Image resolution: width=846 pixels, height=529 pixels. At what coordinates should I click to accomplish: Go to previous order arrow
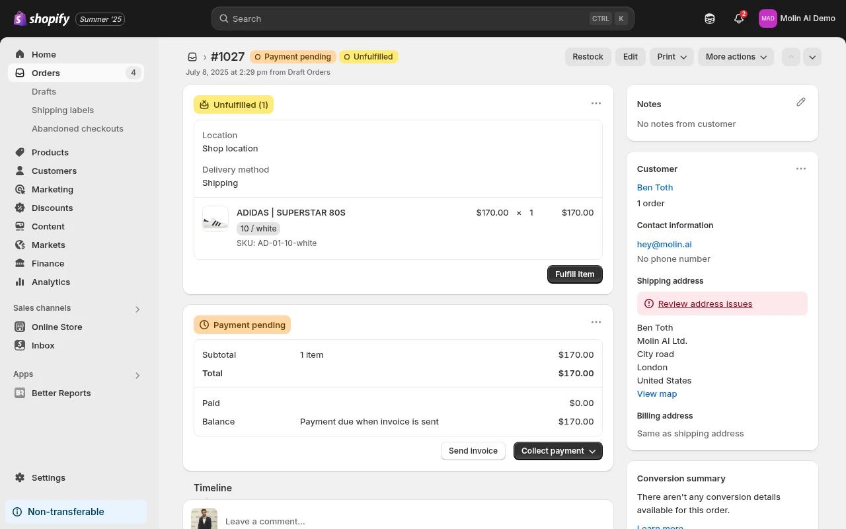(791, 57)
